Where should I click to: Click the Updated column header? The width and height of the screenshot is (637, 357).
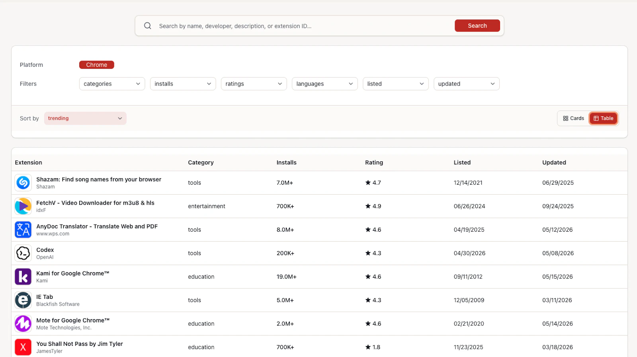(x=554, y=162)
